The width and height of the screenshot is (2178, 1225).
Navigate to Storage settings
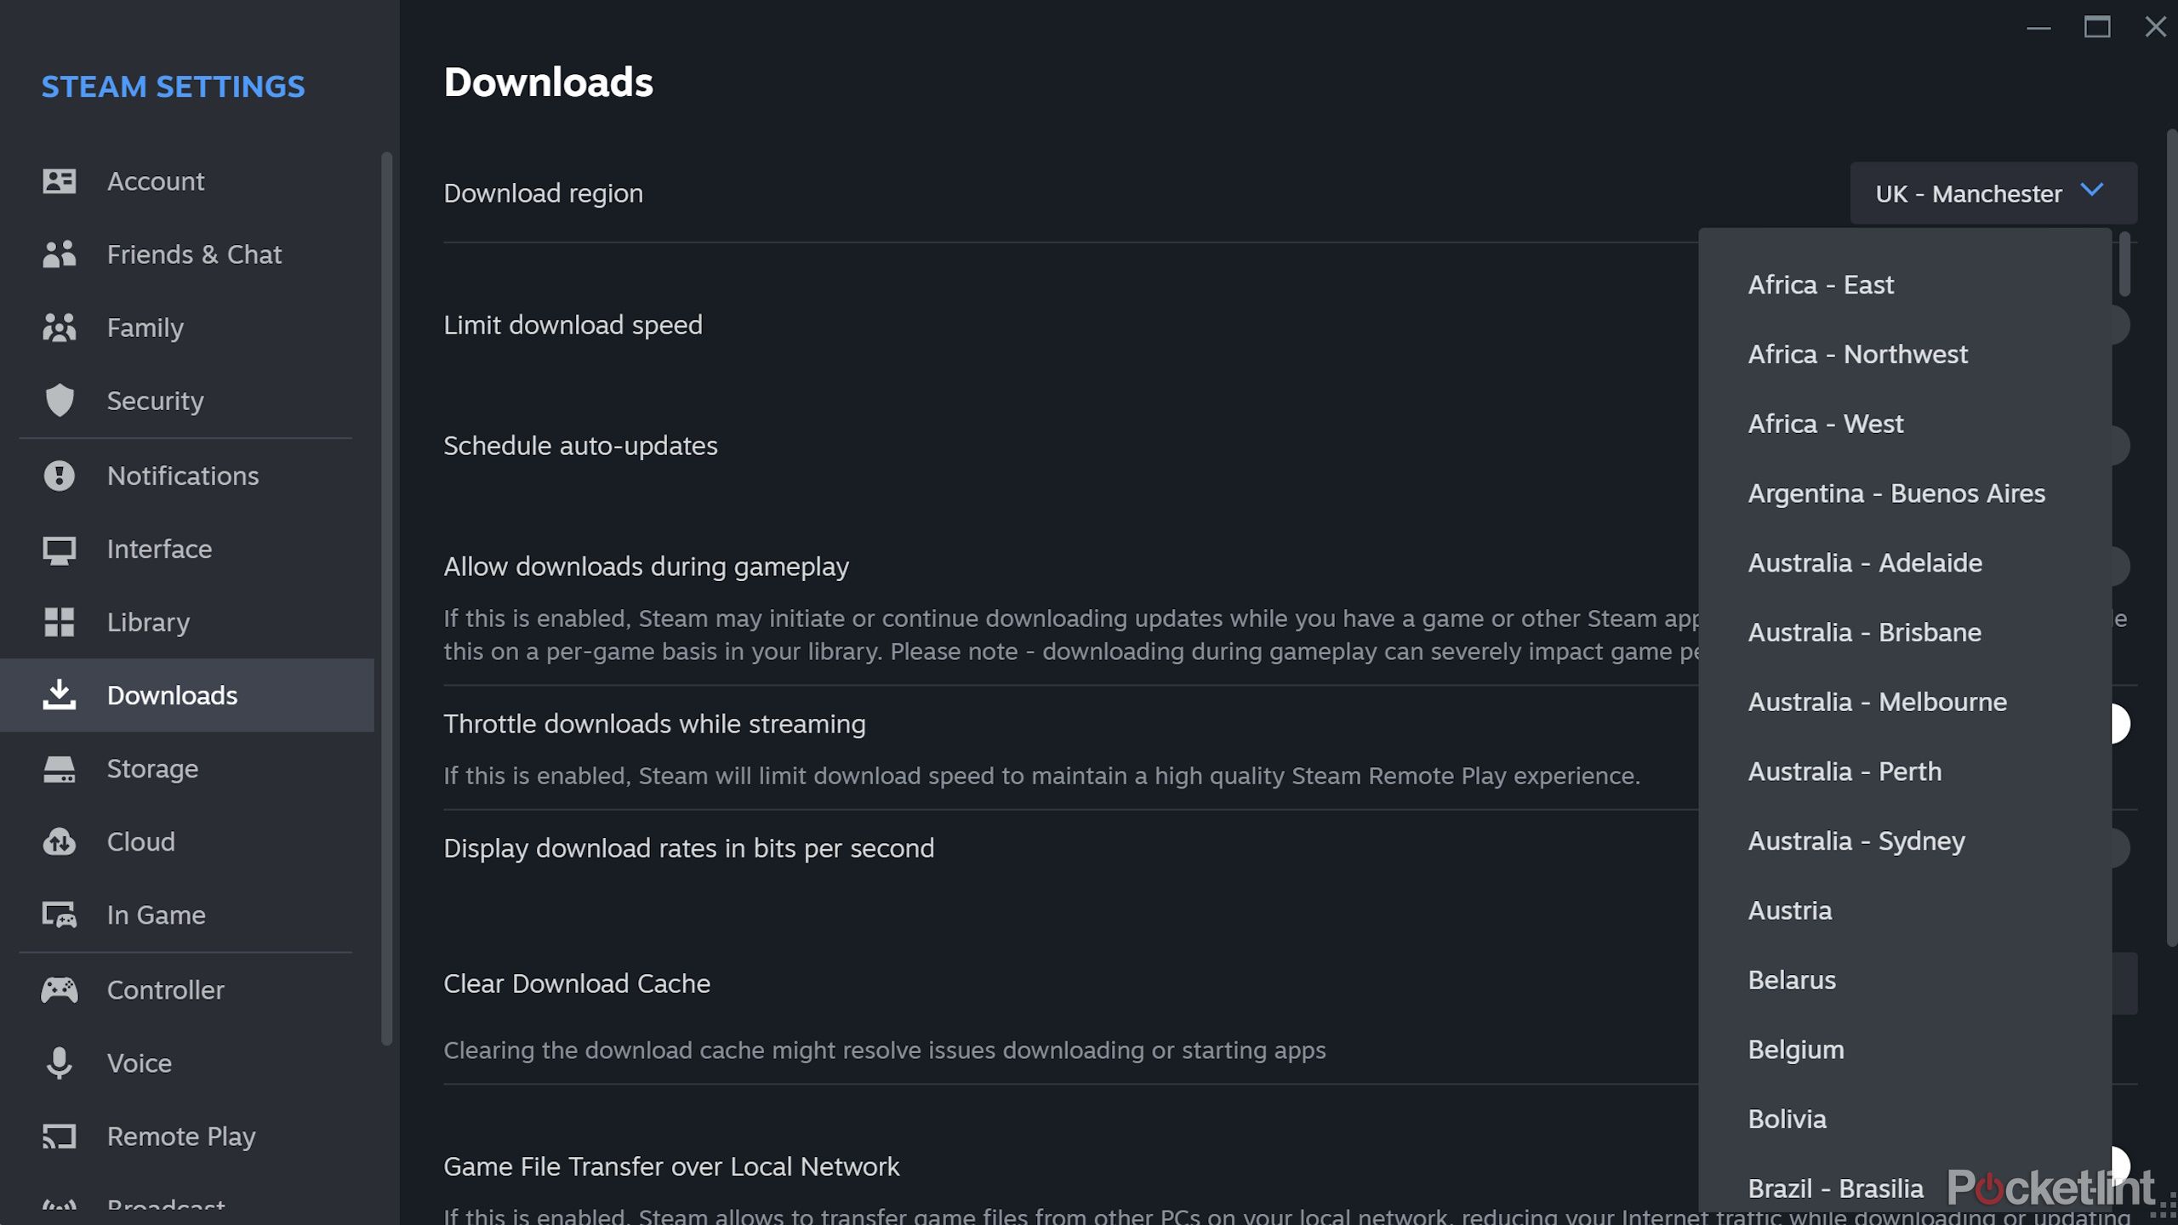[x=152, y=767]
